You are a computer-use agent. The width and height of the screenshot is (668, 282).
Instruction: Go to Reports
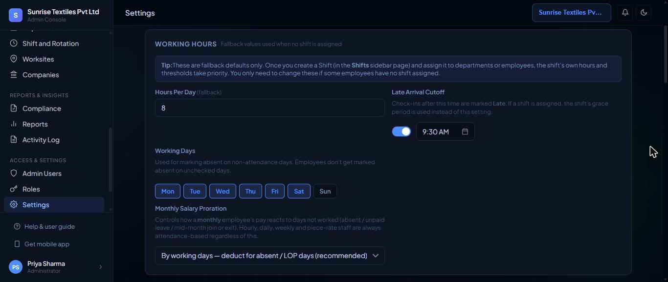[x=54, y=124]
